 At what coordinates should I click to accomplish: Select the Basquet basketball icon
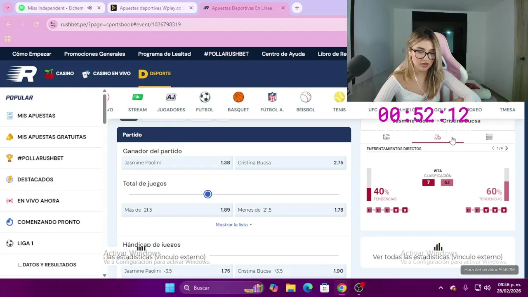pyautogui.click(x=238, y=97)
